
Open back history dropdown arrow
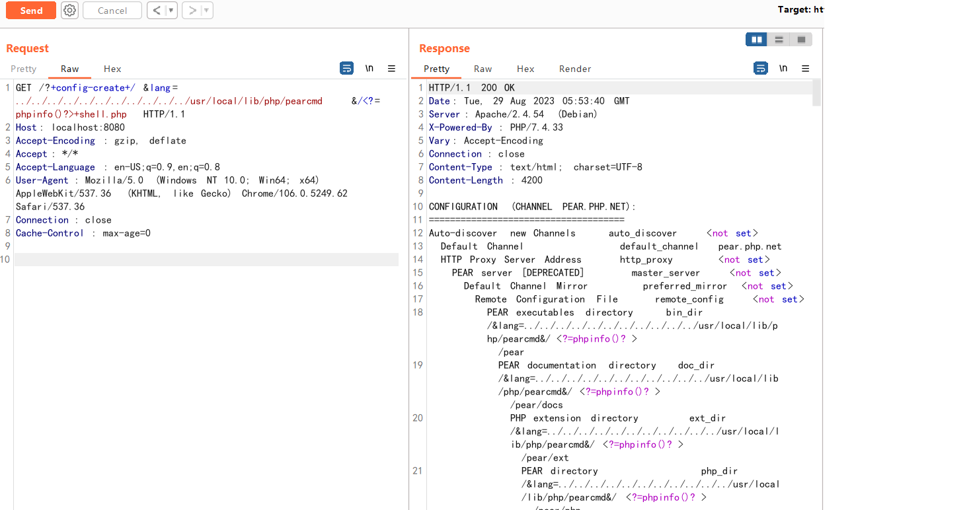(171, 11)
